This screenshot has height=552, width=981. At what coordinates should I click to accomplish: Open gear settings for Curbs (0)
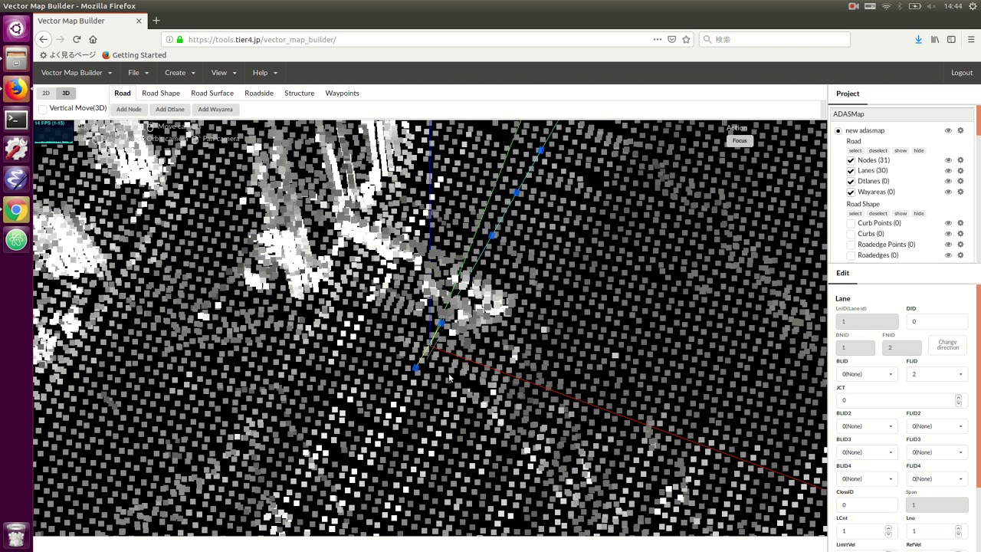960,234
